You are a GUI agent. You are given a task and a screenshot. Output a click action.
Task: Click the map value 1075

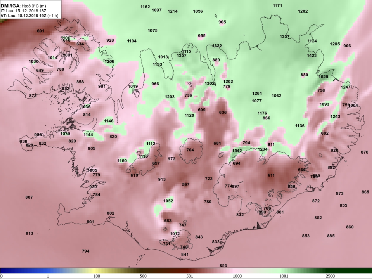click(x=153, y=31)
